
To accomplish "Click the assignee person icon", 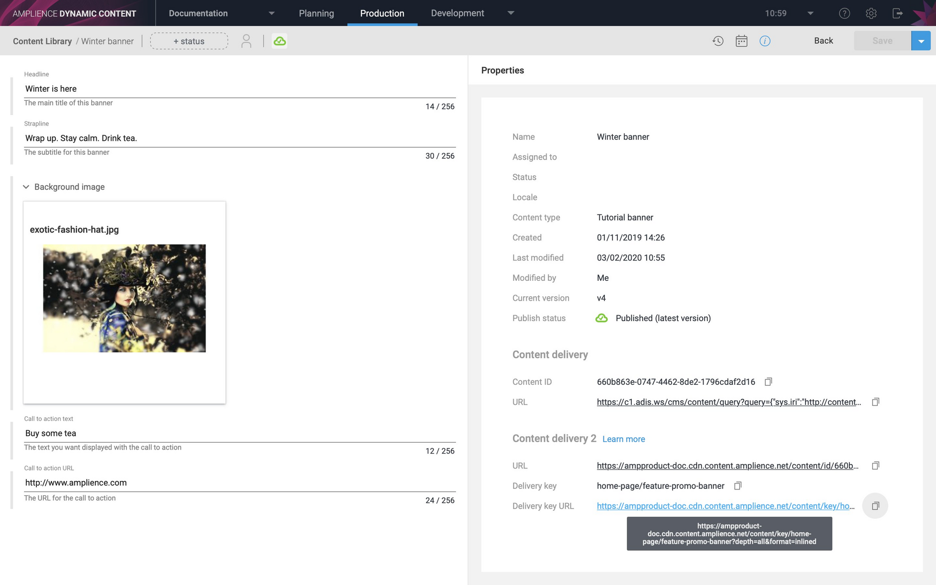I will tap(246, 41).
